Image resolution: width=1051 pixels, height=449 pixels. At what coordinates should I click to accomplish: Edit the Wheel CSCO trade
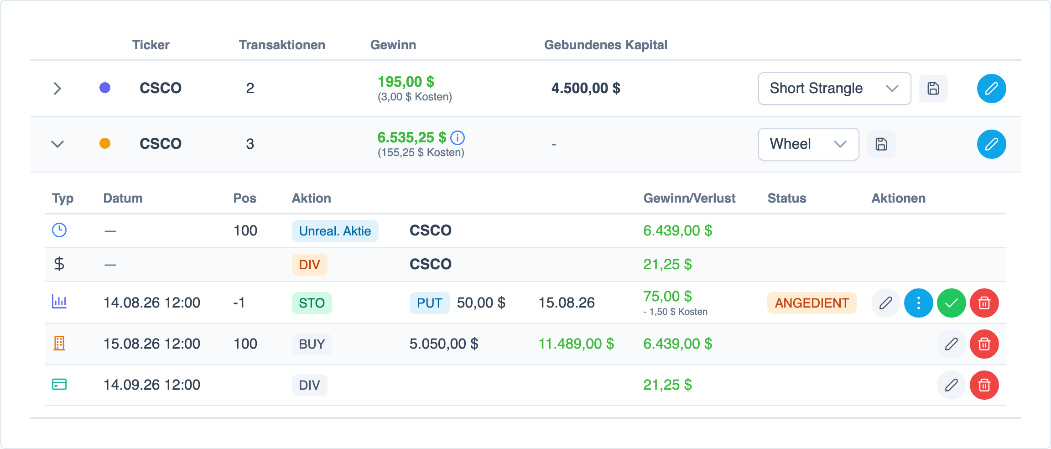991,144
